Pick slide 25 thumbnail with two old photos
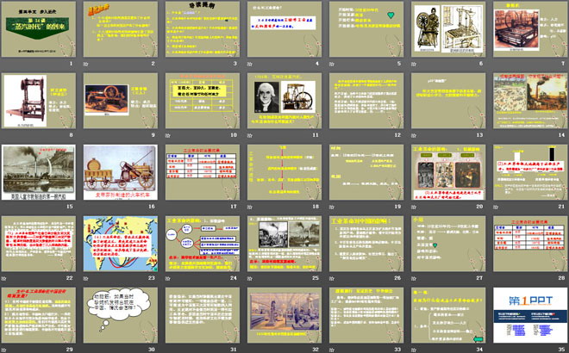The height and width of the screenshot is (353, 569). pos(284,244)
